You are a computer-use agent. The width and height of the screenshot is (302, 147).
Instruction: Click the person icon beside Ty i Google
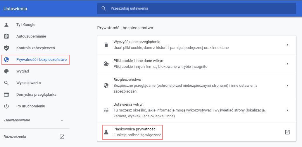pyautogui.click(x=6, y=25)
